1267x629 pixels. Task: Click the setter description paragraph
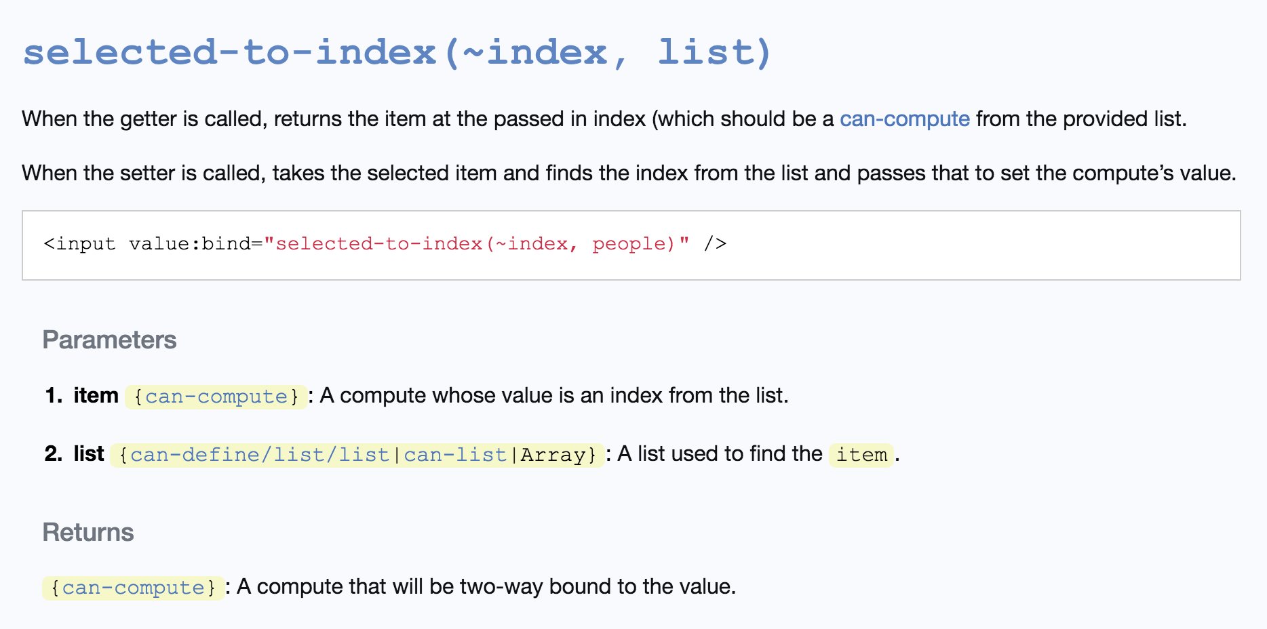629,173
